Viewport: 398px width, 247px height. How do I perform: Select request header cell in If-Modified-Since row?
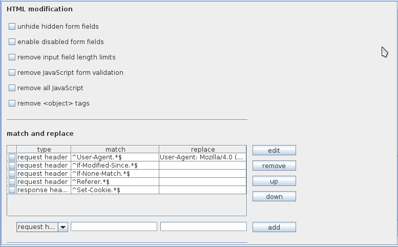click(x=44, y=165)
